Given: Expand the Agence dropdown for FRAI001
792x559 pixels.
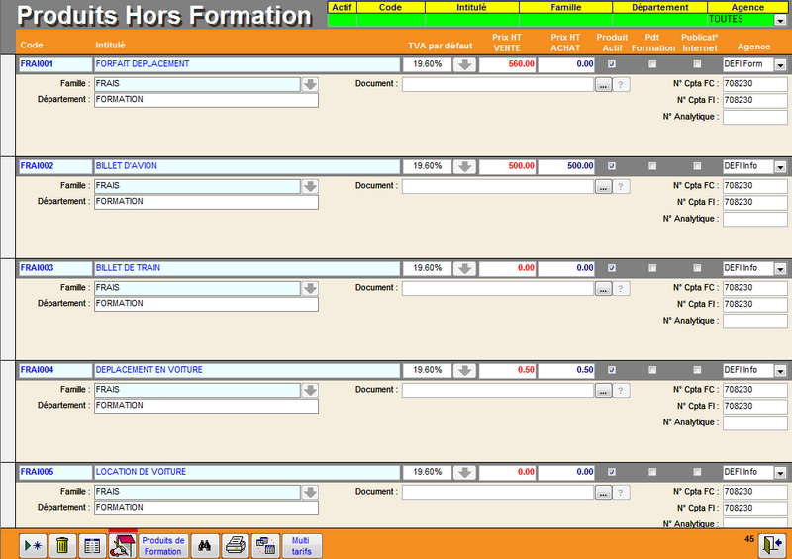Looking at the screenshot, I should [x=780, y=65].
